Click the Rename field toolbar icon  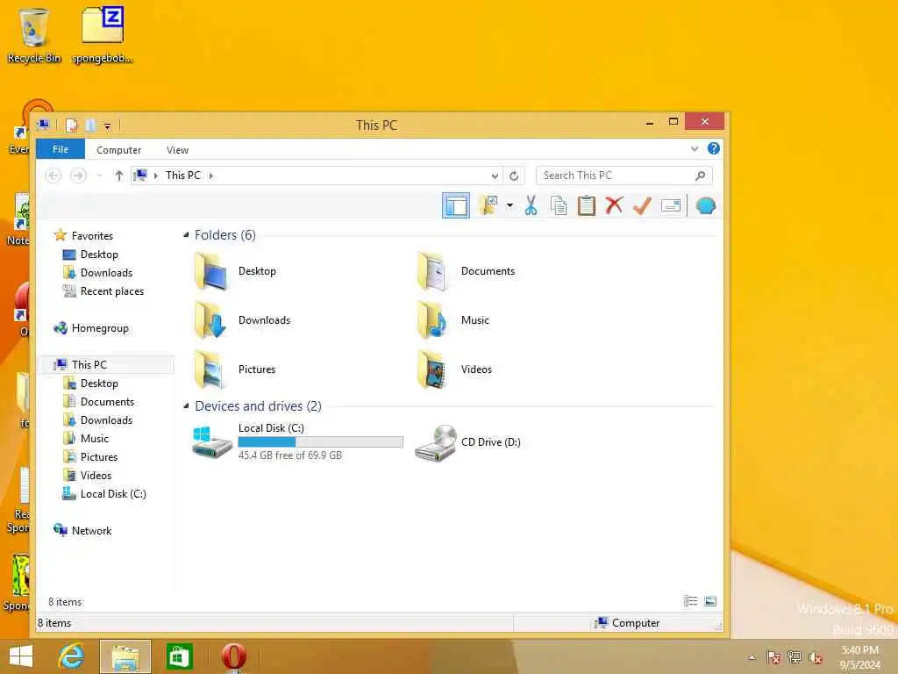coord(671,205)
